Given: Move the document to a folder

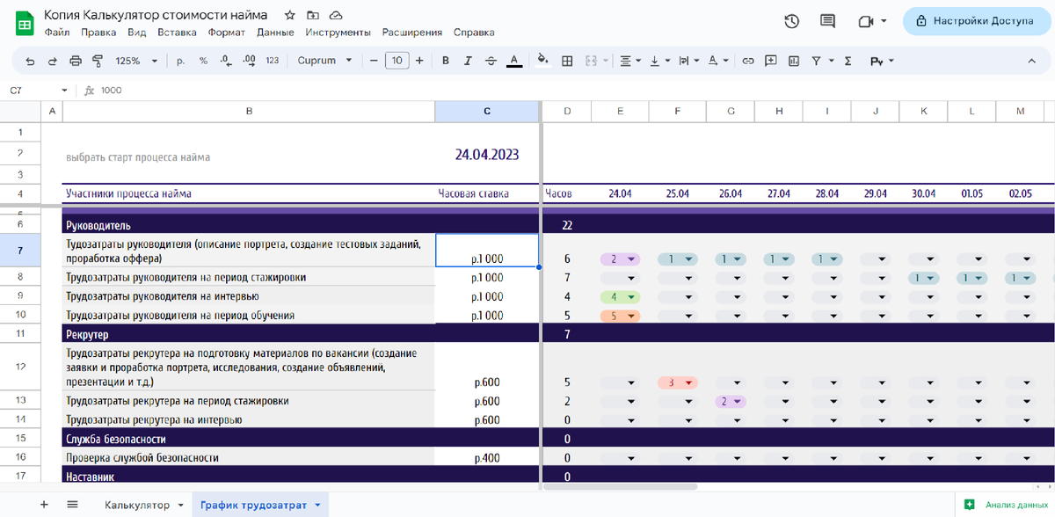Looking at the screenshot, I should pyautogui.click(x=313, y=15).
